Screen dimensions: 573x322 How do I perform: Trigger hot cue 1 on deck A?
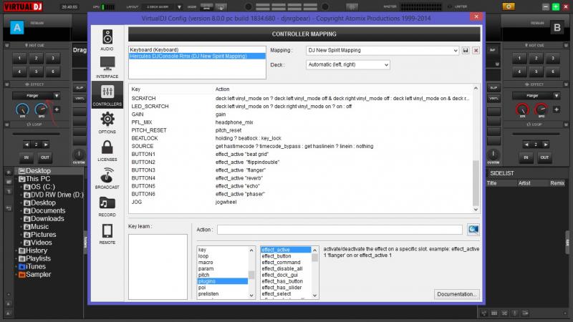[20, 58]
